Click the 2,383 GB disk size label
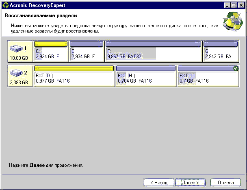Image resolution: width=247 pixels, height=190 pixels. 19,82
